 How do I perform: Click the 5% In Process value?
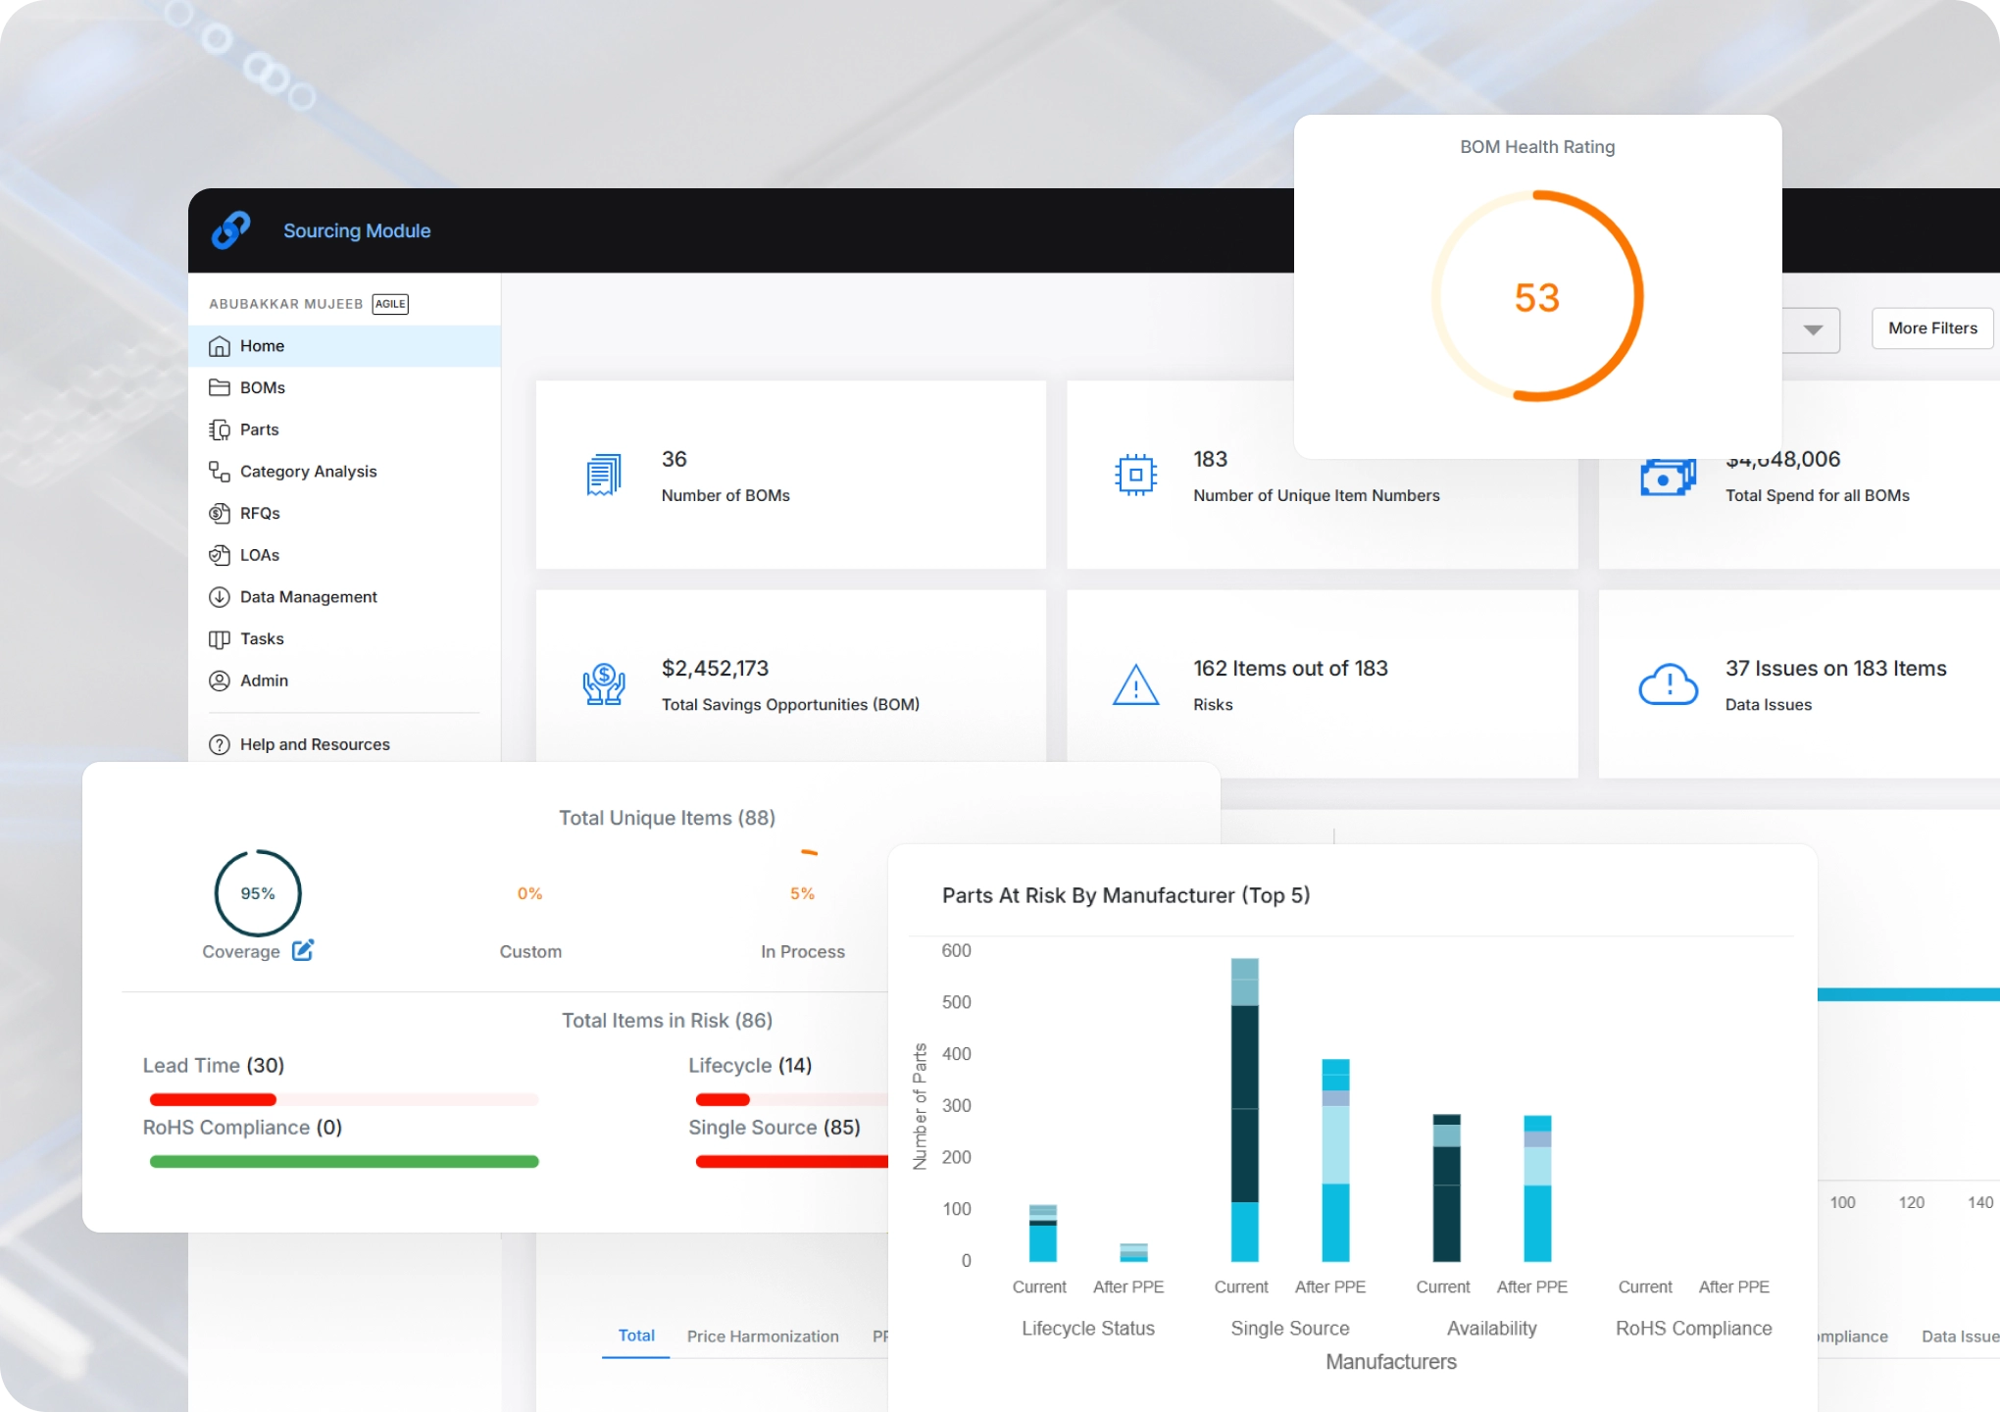pos(802,893)
